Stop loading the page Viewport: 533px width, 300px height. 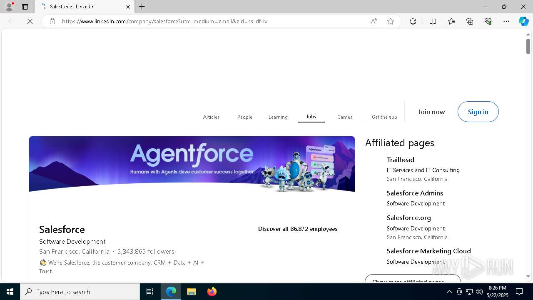click(x=30, y=21)
